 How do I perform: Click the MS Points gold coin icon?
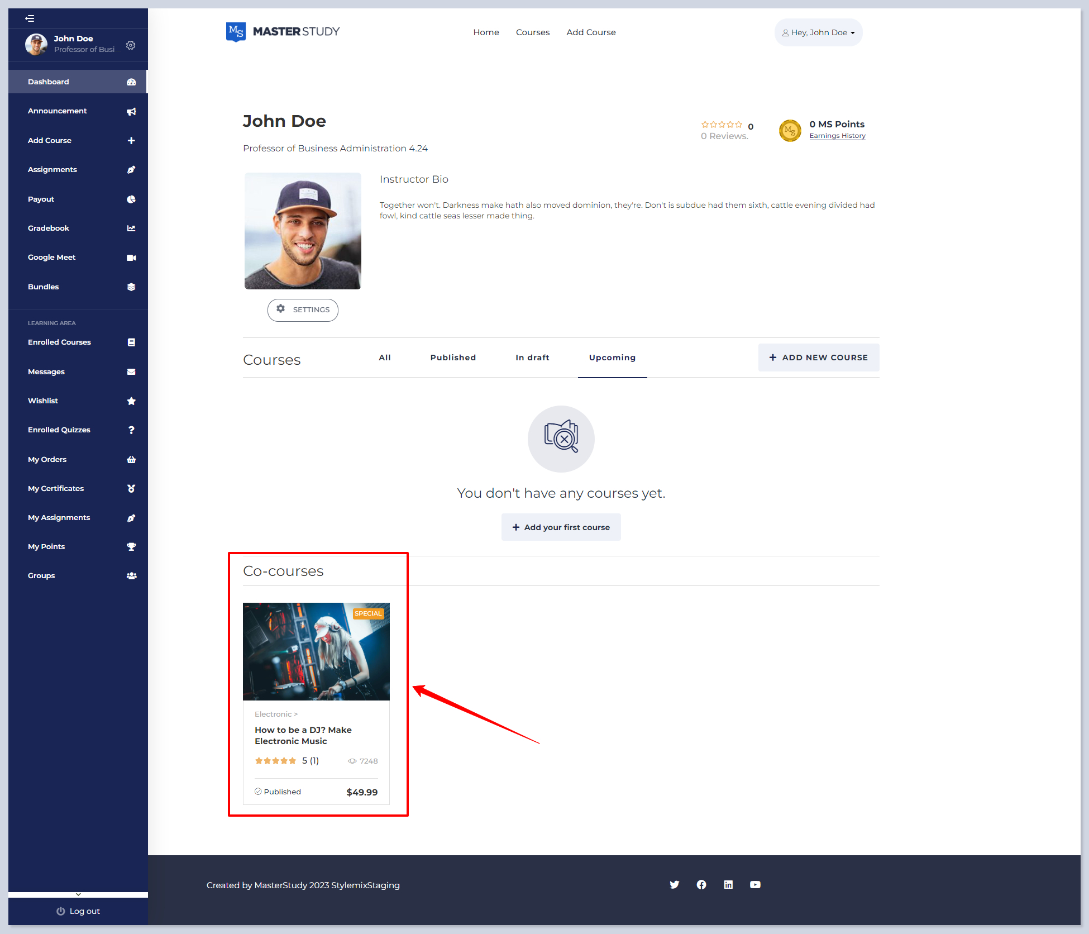790,130
